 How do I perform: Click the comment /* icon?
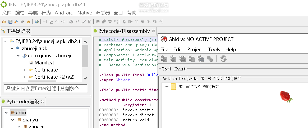[x=77, y=22]
